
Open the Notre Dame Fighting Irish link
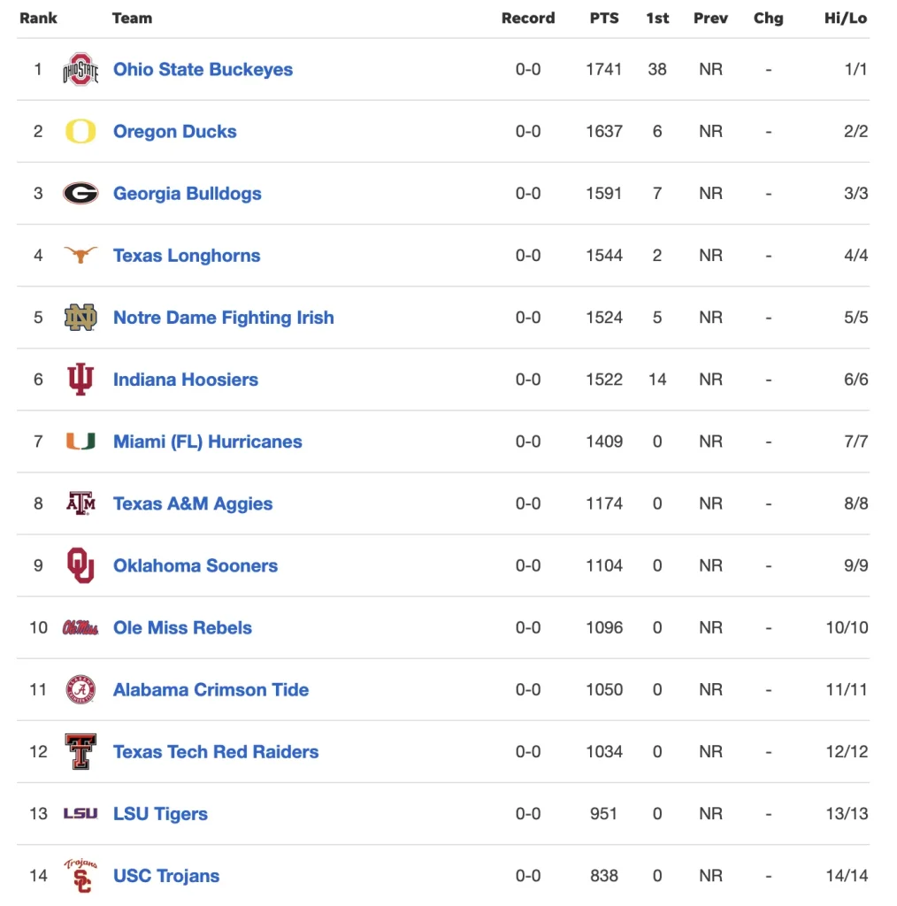tap(224, 318)
